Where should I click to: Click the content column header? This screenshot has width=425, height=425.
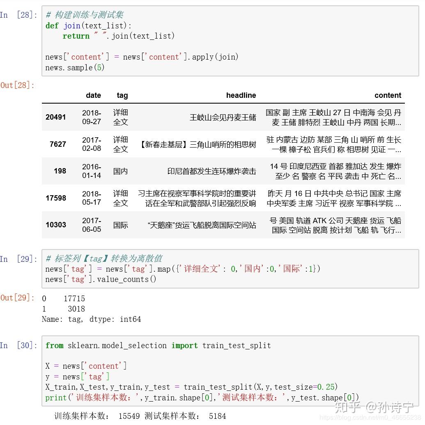388,95
